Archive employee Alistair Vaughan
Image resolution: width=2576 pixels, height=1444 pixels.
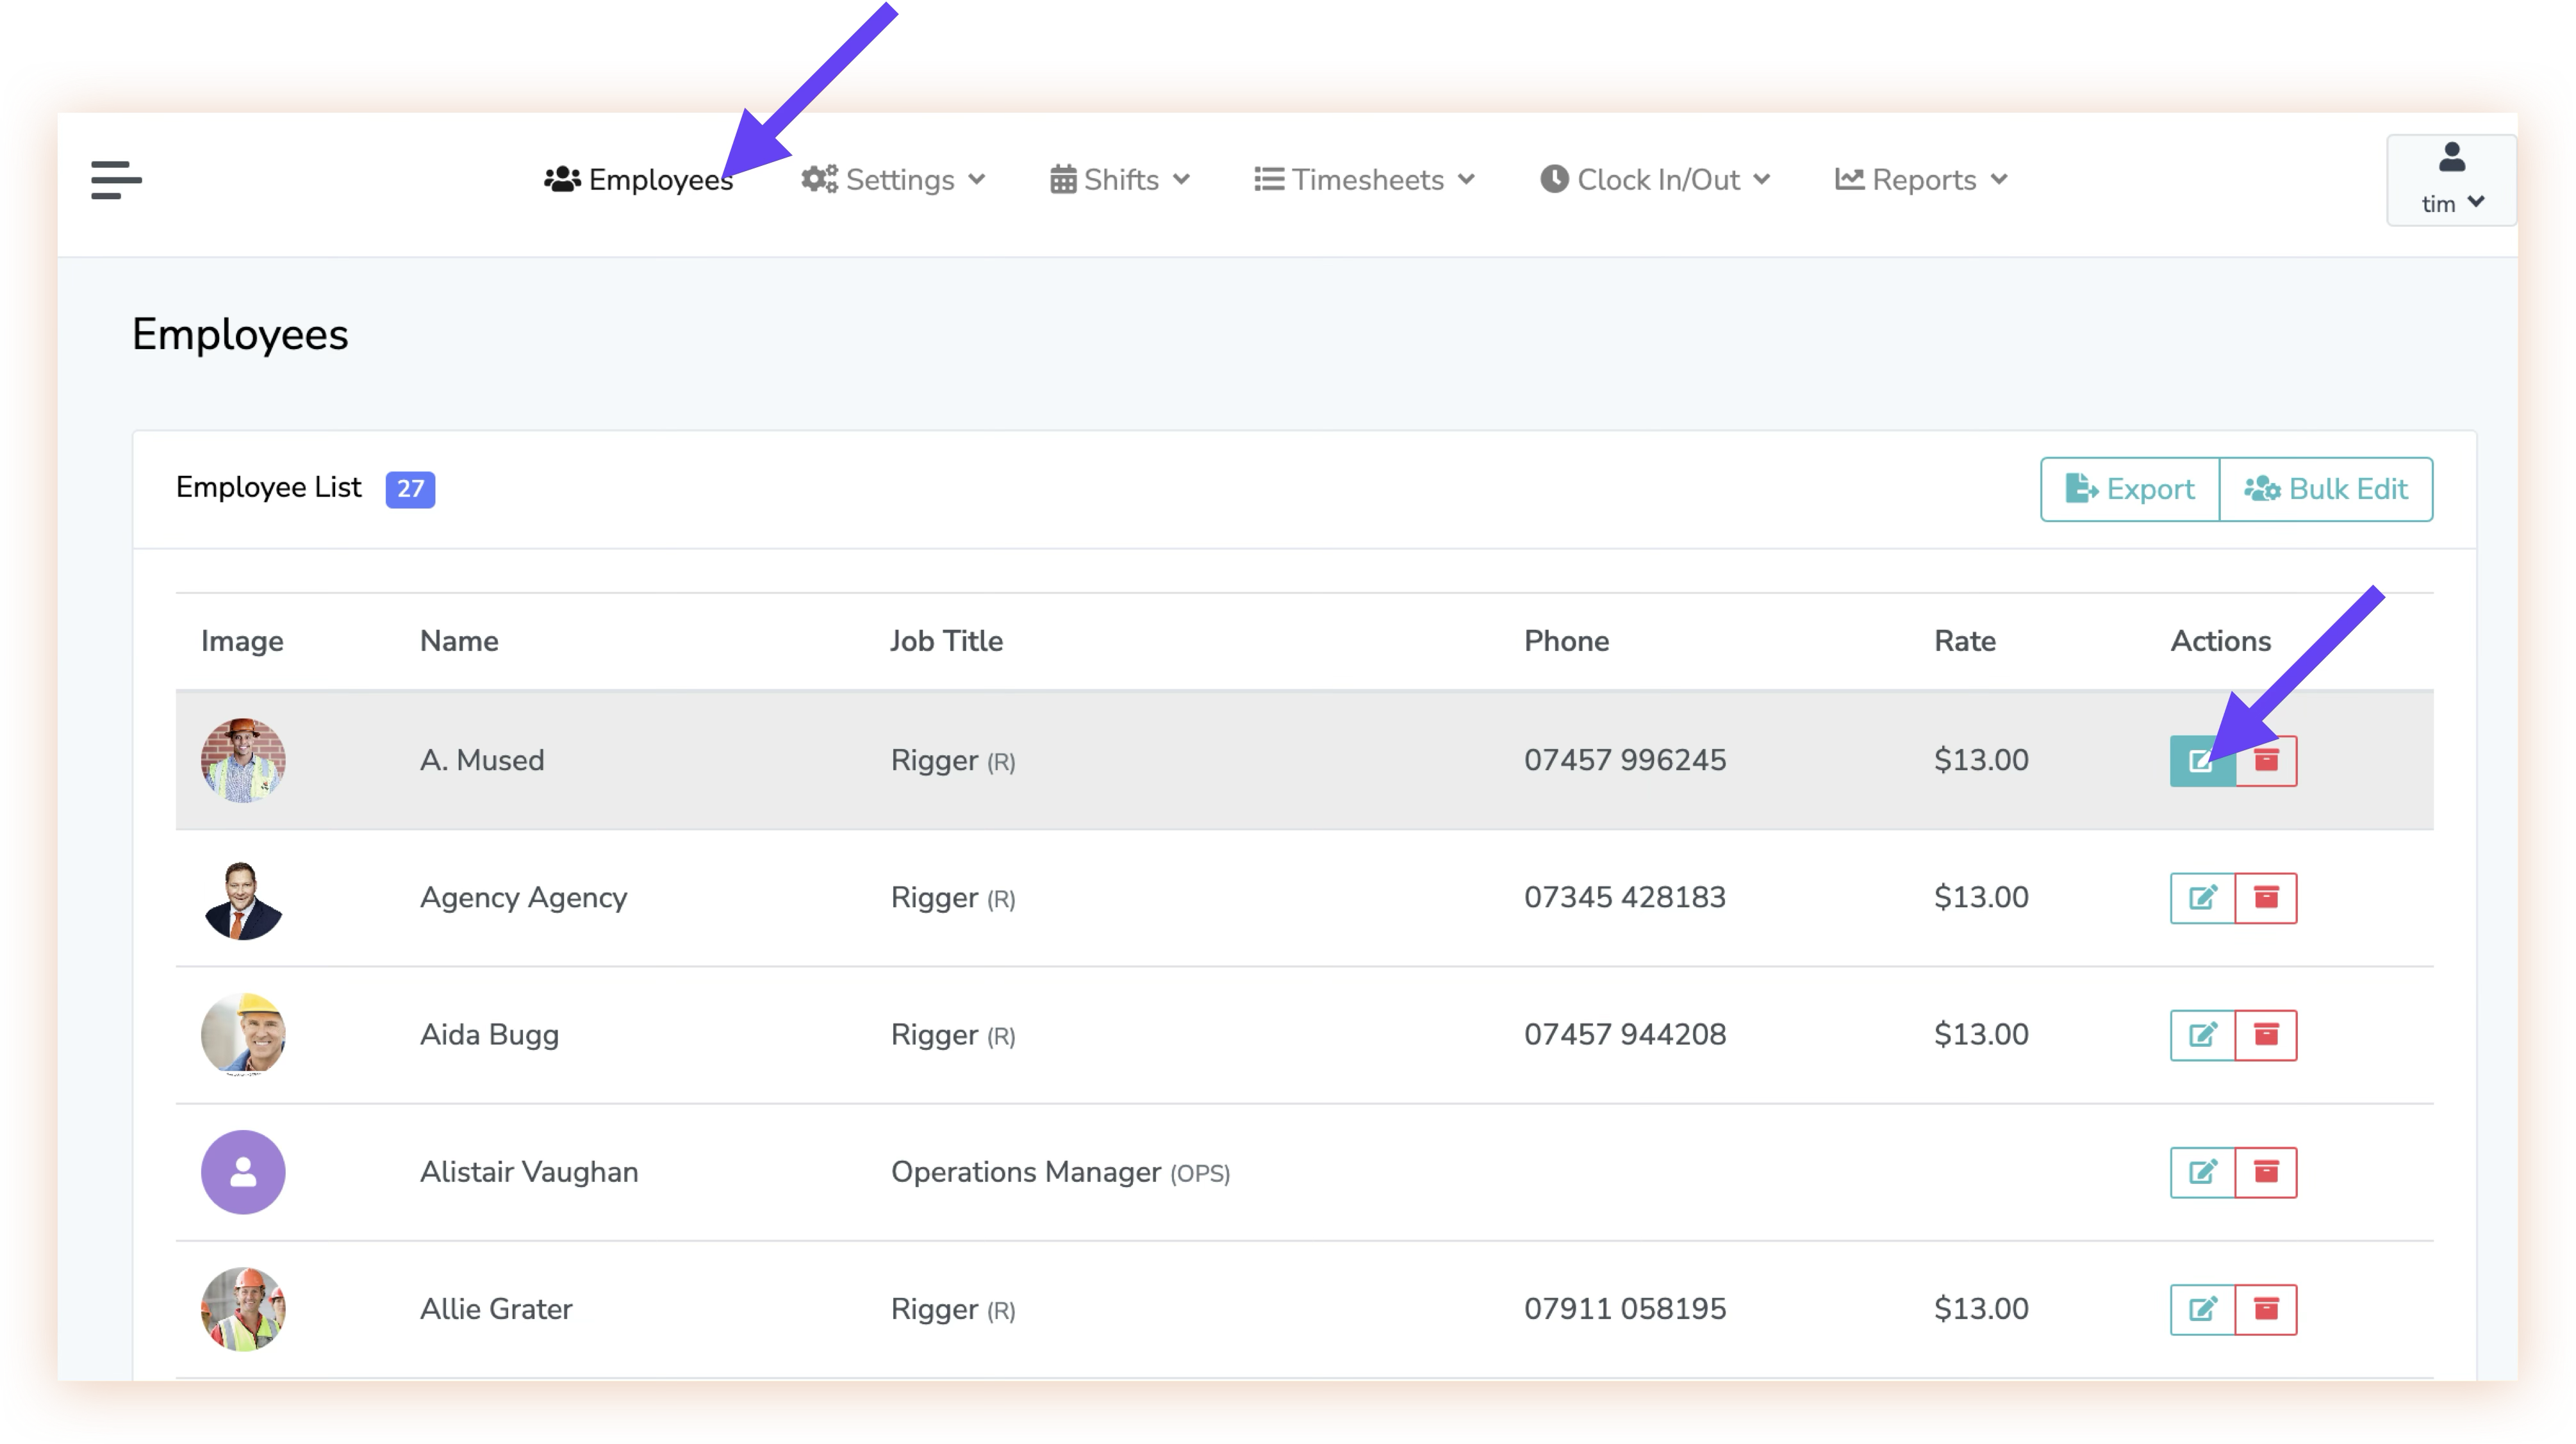2266,1172
